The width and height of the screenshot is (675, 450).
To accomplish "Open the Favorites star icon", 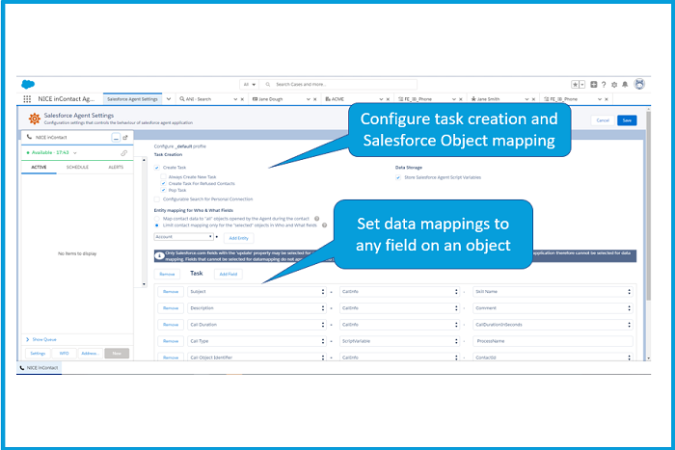I will [x=576, y=85].
